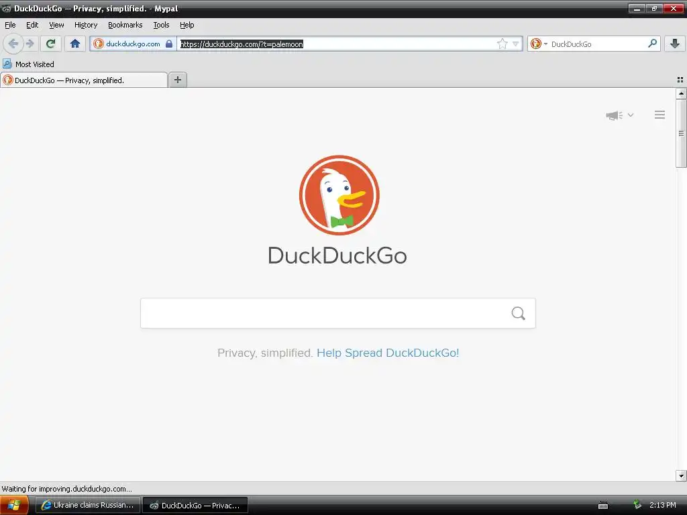Follow the Help Spread DuckDuckGo! link
Screen dimensions: 687x515
388,353
